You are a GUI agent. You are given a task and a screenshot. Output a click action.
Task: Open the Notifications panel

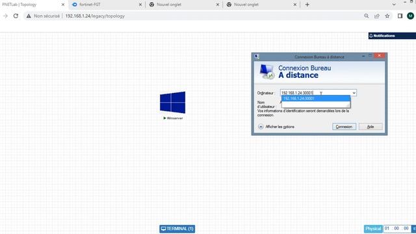[x=392, y=36]
